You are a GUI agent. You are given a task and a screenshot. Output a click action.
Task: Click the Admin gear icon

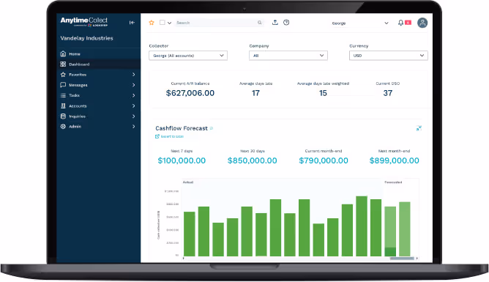(63, 126)
